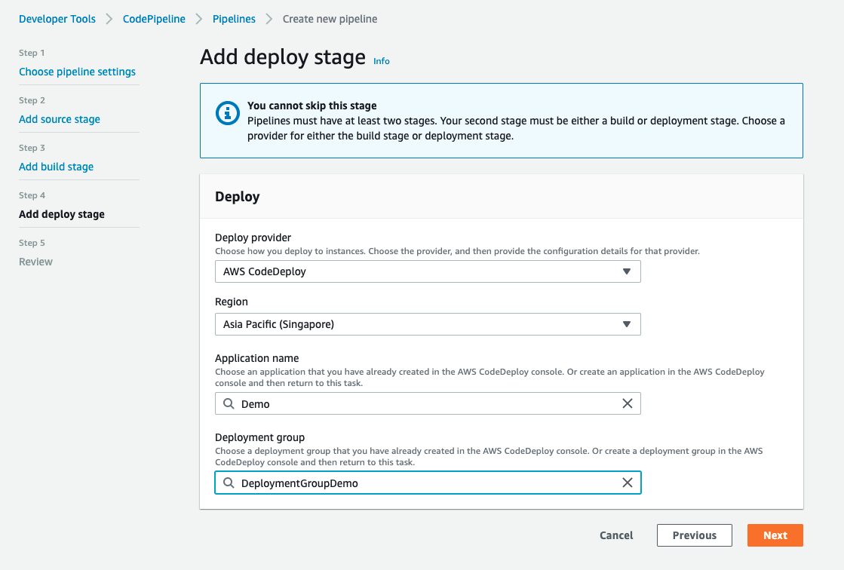Click the Previous button

tap(694, 535)
